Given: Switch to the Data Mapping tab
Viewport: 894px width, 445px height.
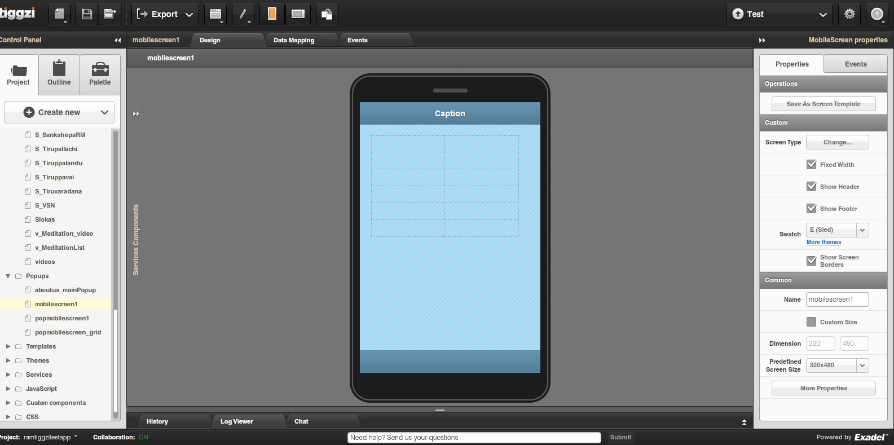Looking at the screenshot, I should point(294,40).
